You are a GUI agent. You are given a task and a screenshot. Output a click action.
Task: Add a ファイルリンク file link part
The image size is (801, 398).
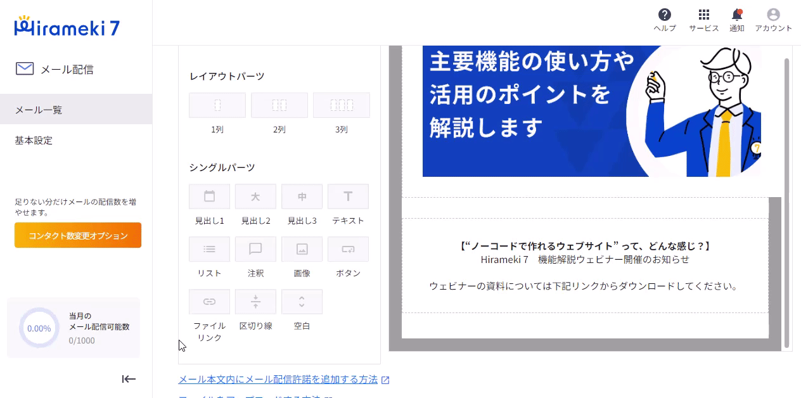[x=209, y=302]
